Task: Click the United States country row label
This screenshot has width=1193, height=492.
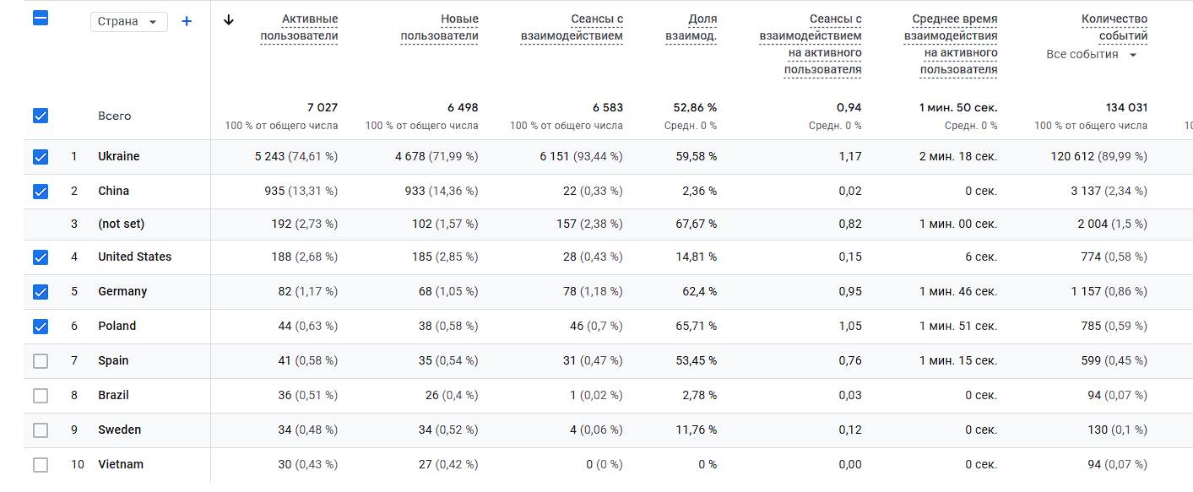Action: (x=134, y=257)
